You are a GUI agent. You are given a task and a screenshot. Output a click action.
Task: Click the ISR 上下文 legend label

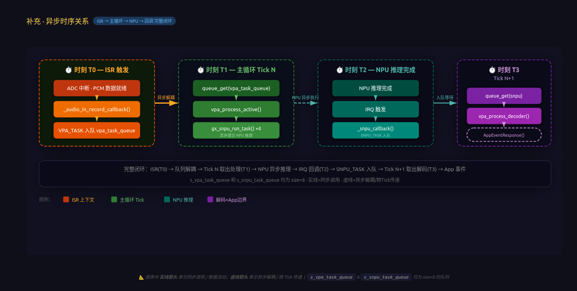pyautogui.click(x=83, y=200)
